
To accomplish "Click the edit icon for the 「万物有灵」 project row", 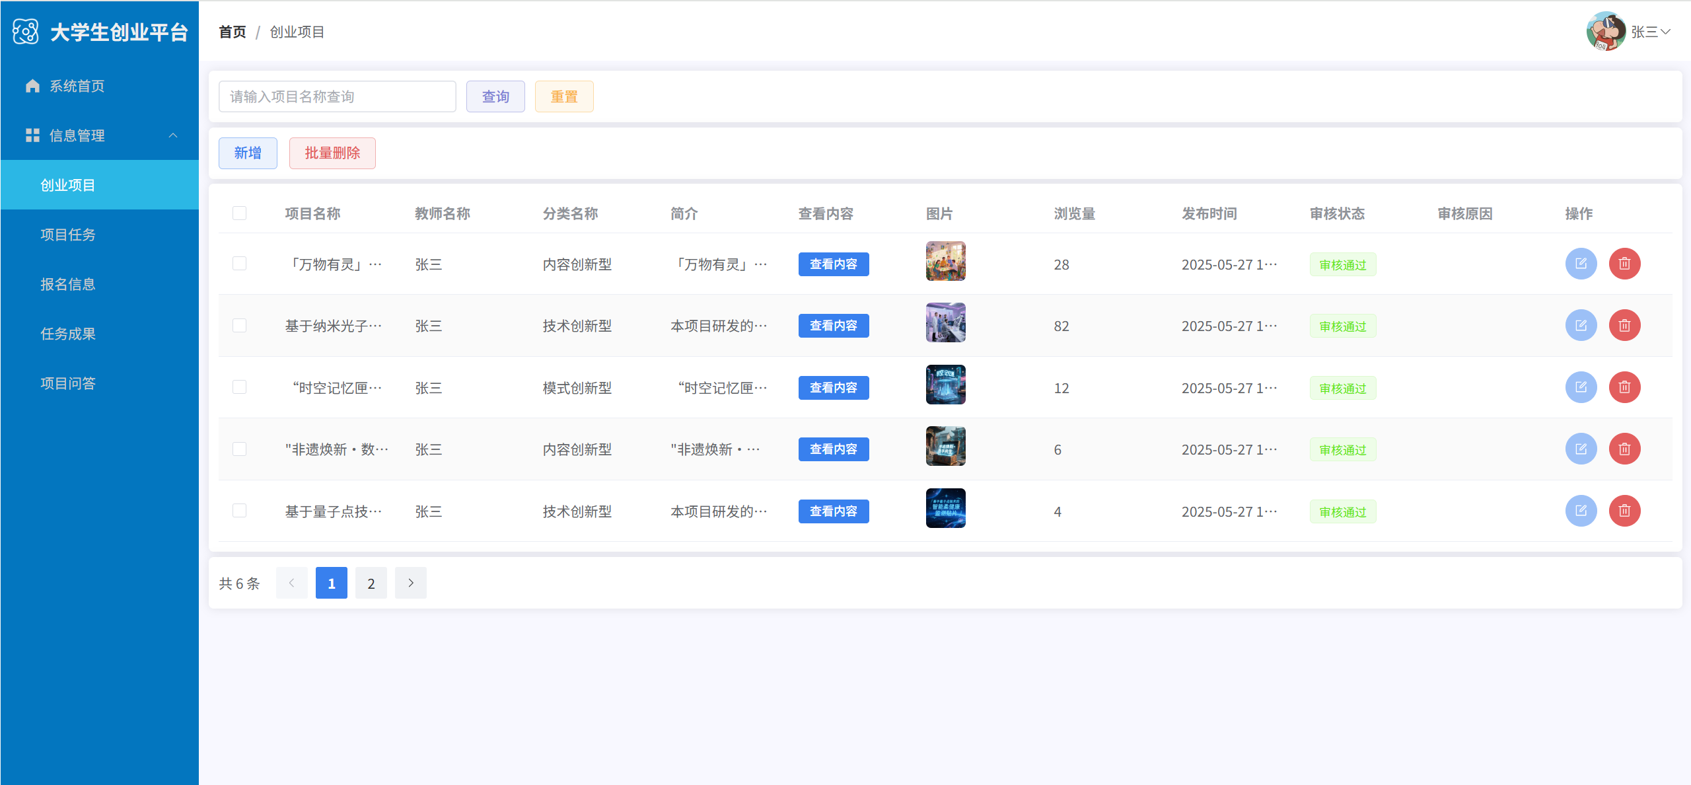I will (x=1581, y=264).
